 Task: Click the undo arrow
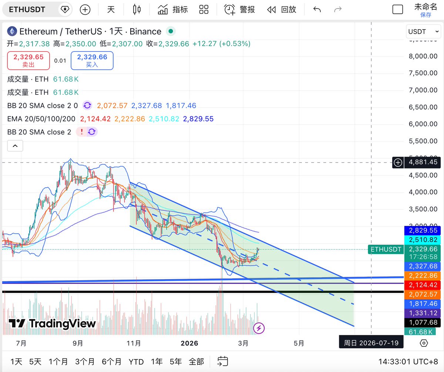click(x=317, y=10)
